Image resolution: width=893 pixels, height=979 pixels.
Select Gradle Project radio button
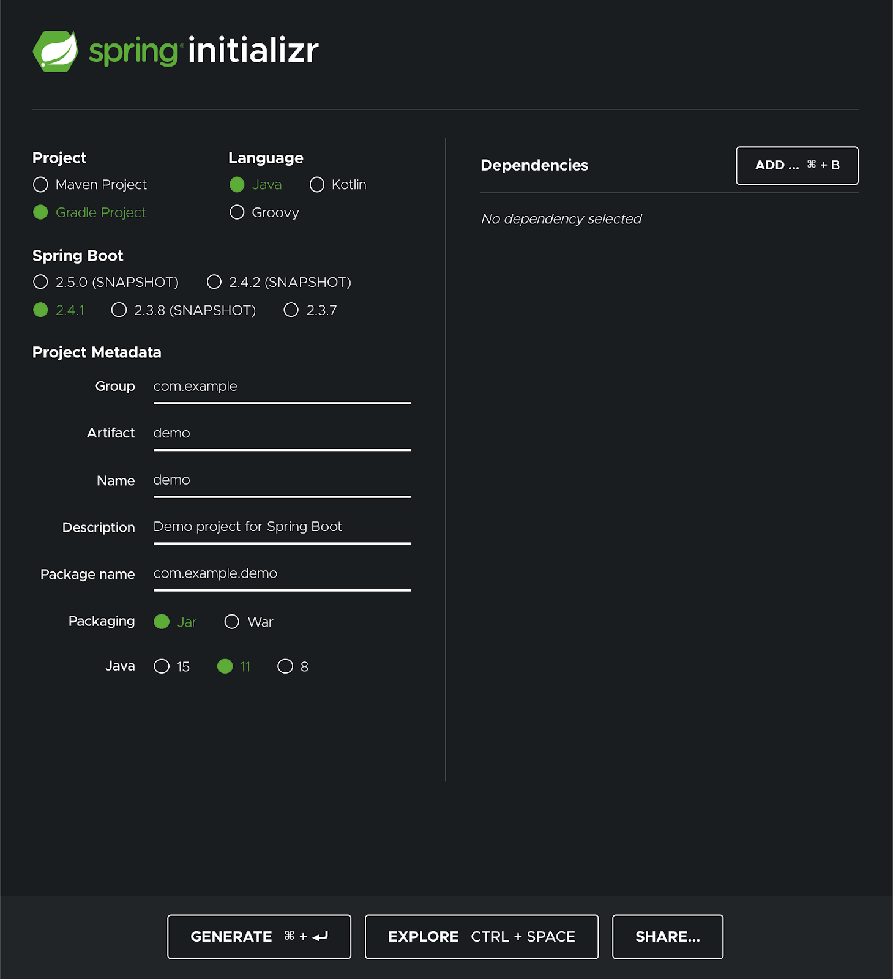pos(40,212)
